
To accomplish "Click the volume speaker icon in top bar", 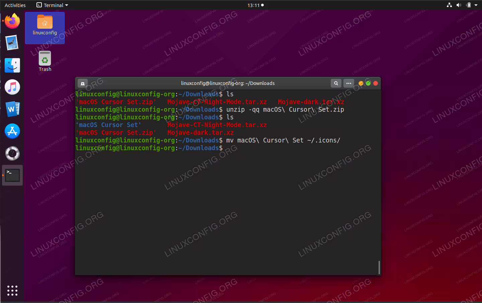I will [459, 5].
